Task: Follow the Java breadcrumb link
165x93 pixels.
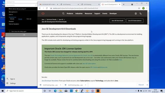Action: (43, 20)
